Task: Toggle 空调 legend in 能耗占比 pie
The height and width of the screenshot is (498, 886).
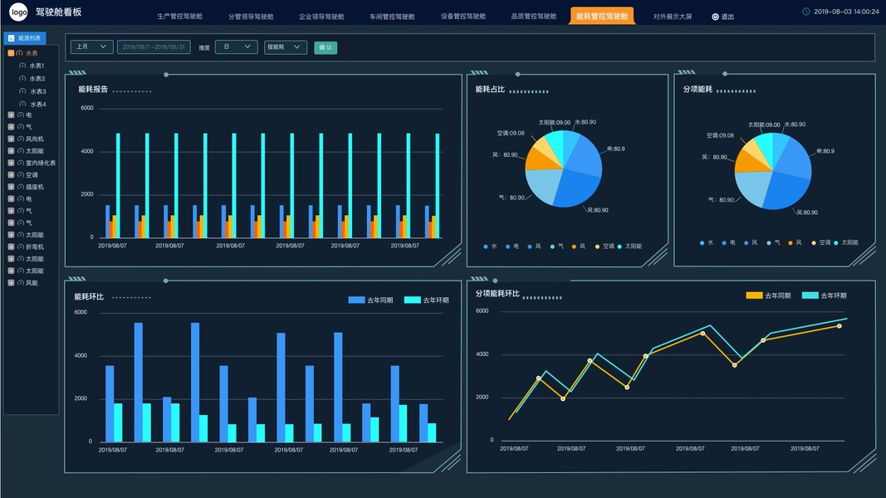Action: 605,247
